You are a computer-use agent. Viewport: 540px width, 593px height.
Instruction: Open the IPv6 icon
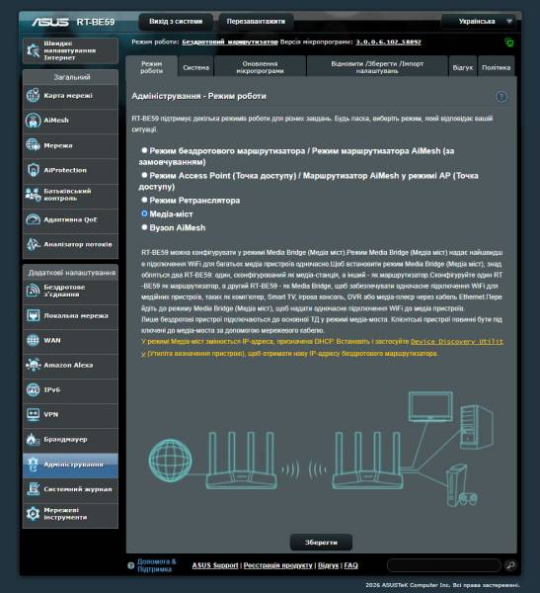[33, 389]
